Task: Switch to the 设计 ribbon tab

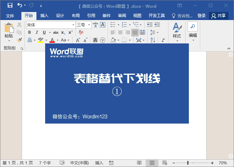Action: tap(60, 16)
